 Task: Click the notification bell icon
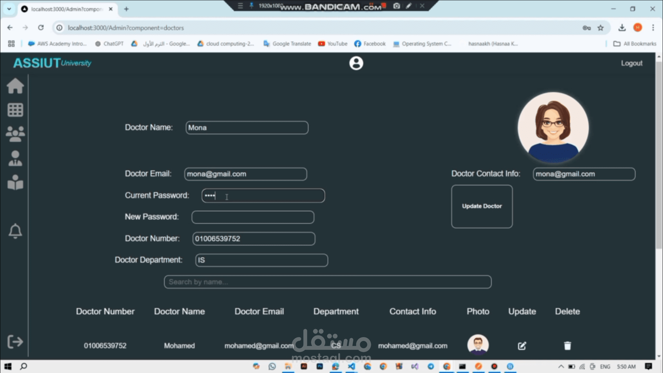pos(15,231)
